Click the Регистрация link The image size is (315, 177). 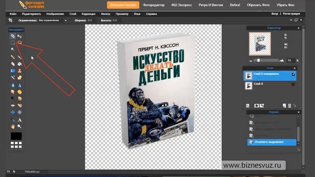[x=291, y=14]
